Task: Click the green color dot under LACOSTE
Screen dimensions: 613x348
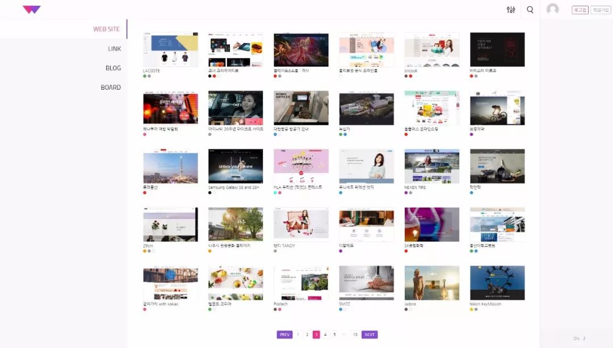Action: pyautogui.click(x=145, y=76)
